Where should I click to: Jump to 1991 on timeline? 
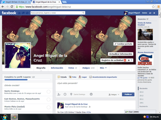[141, 103]
